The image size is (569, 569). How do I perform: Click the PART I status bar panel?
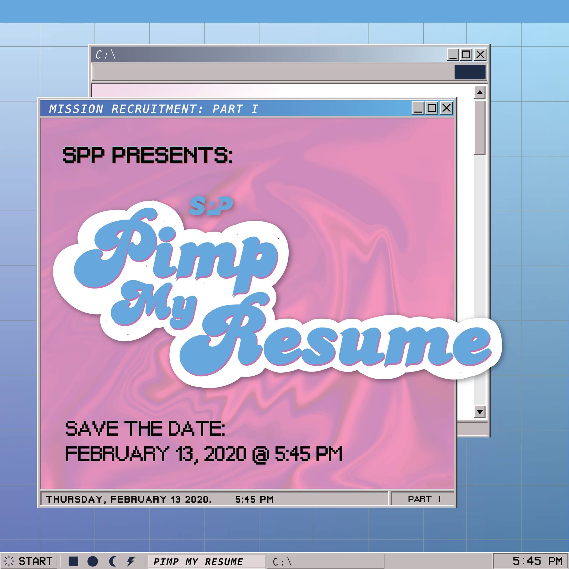tap(423, 499)
